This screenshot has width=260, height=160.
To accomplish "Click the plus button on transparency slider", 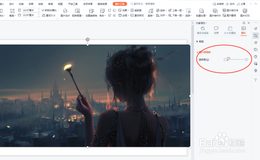I will point(247,60).
